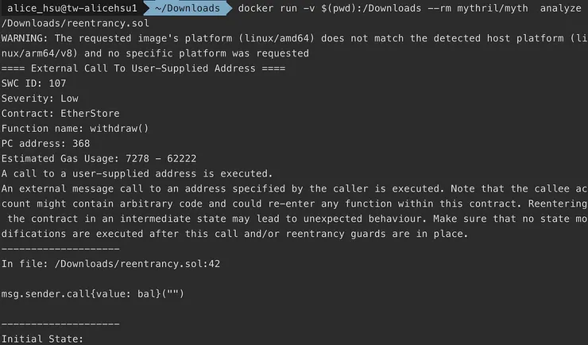Click the dashed separator above "Initial State"
588x345 pixels.
pos(60,324)
